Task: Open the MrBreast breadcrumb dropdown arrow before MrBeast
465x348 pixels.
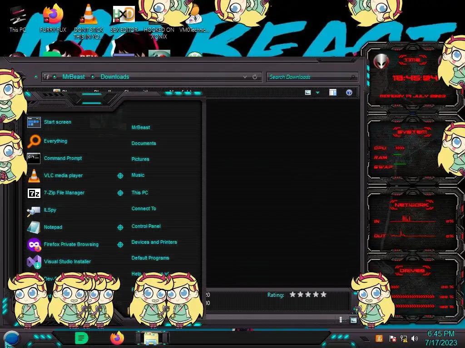Action: tap(54, 77)
